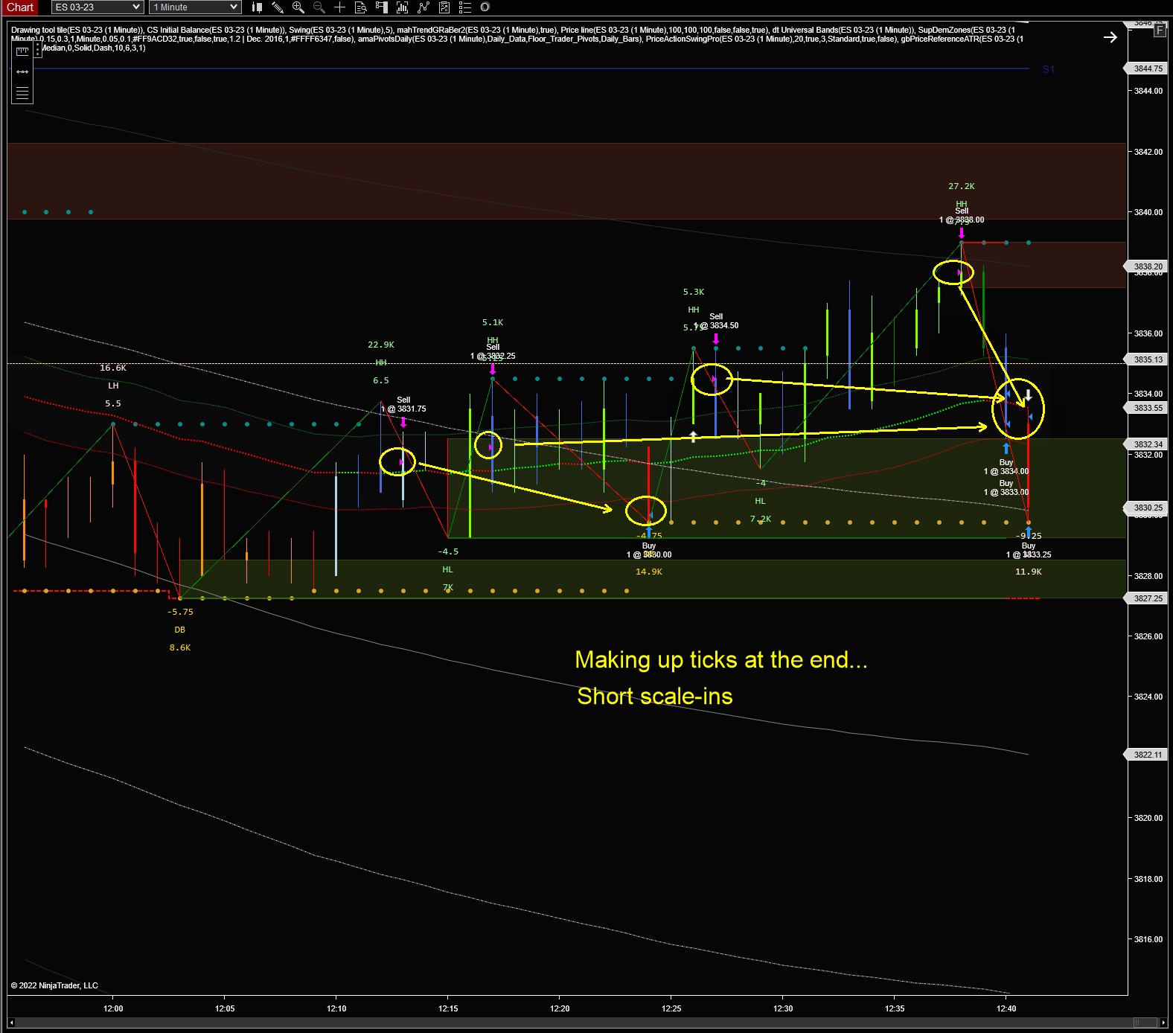Click the 2022 NinjaTrader, LLC copyright text
Screen dimensions: 1173x1033
[x=54, y=985]
